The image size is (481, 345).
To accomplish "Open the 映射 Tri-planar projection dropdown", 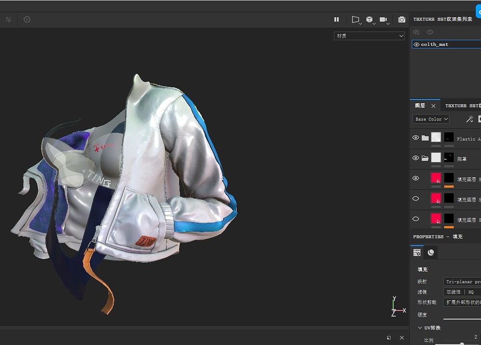I will (462, 282).
